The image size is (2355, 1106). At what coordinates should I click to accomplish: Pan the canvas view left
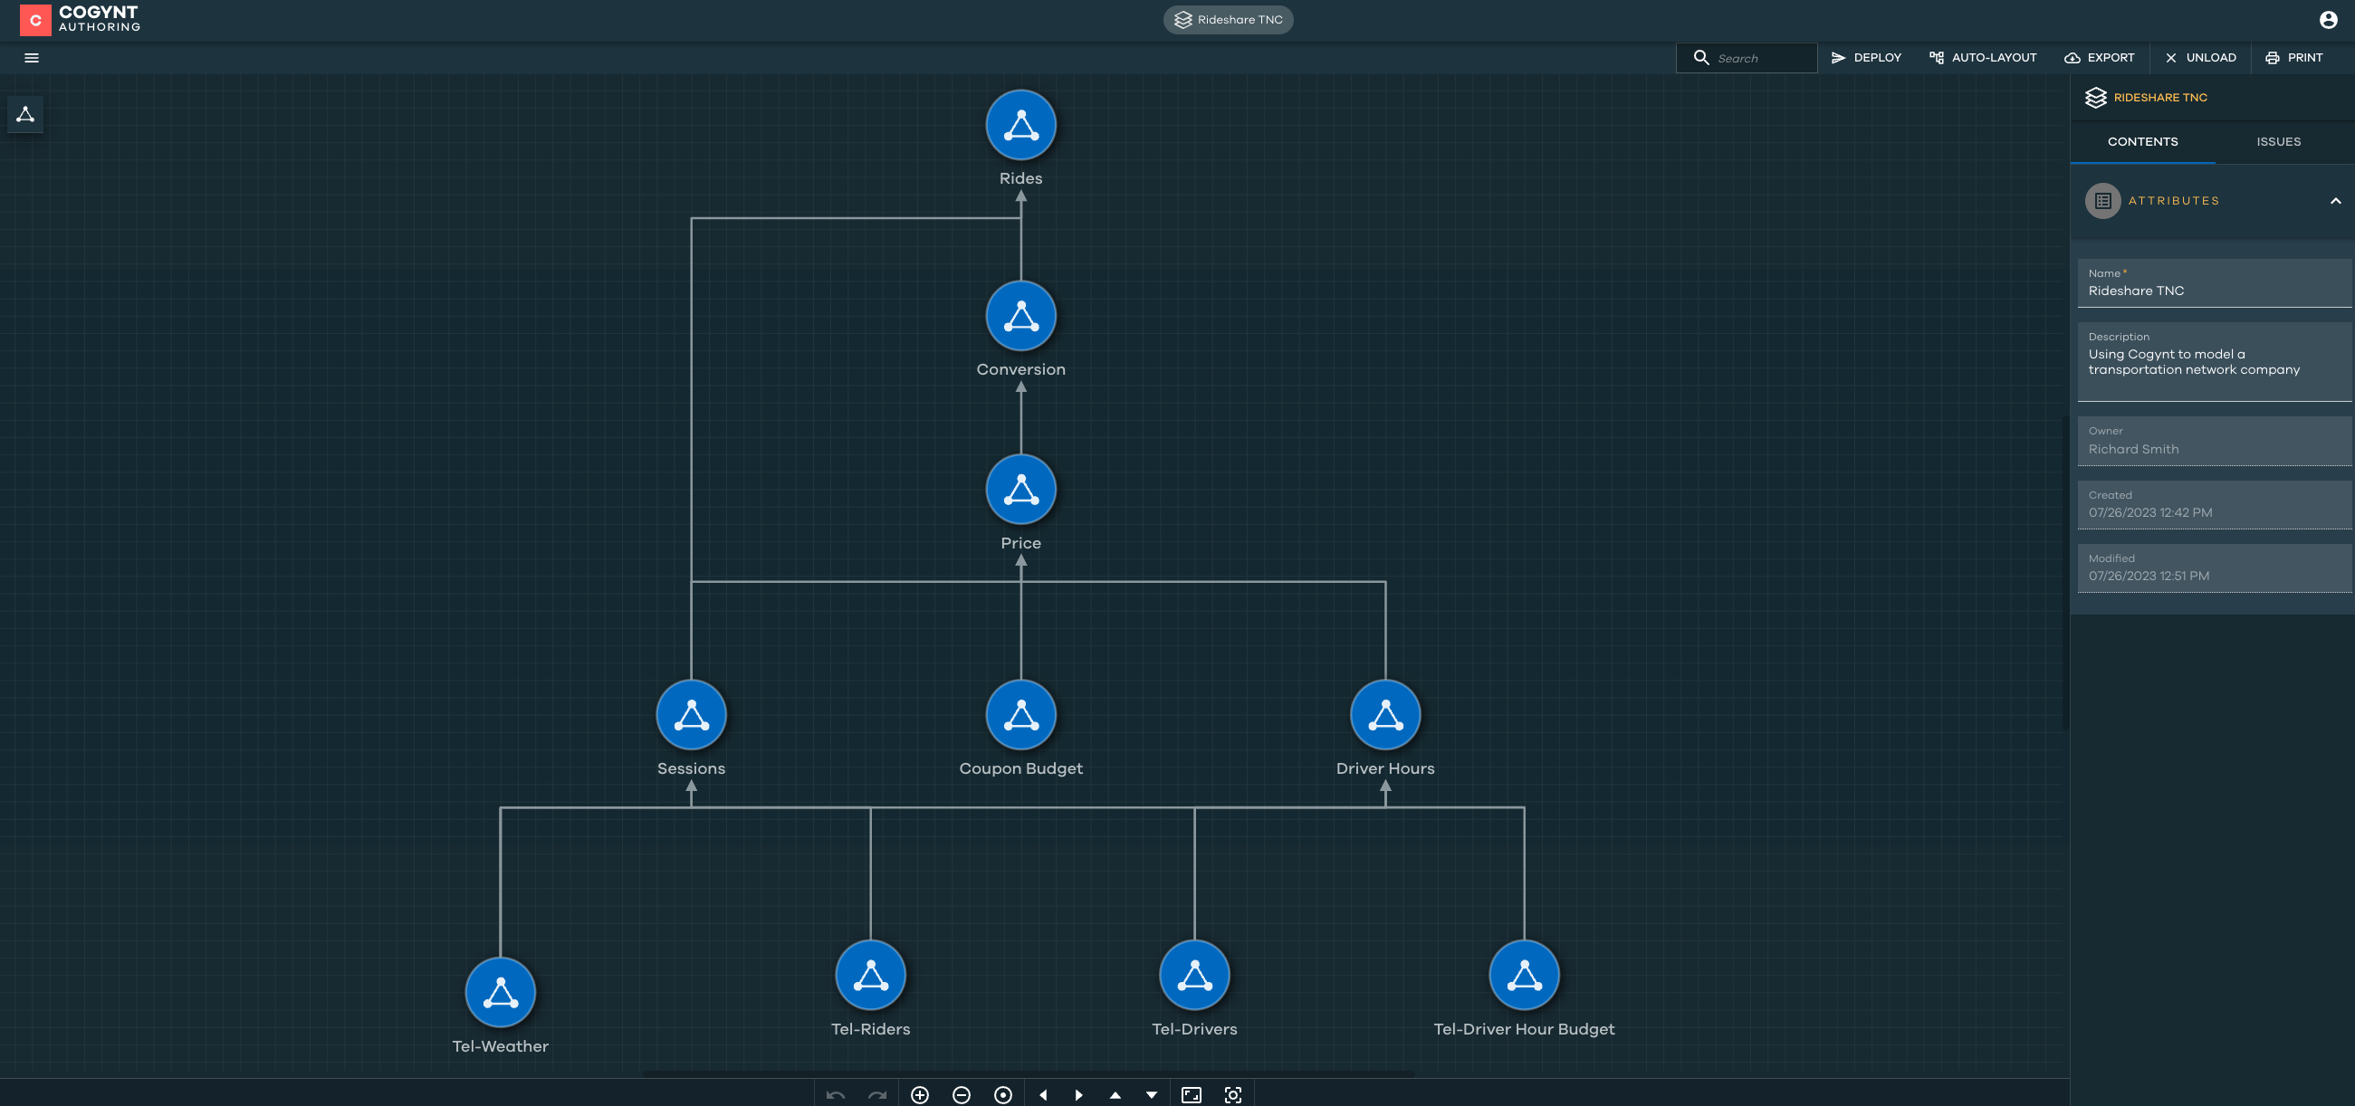click(1043, 1094)
